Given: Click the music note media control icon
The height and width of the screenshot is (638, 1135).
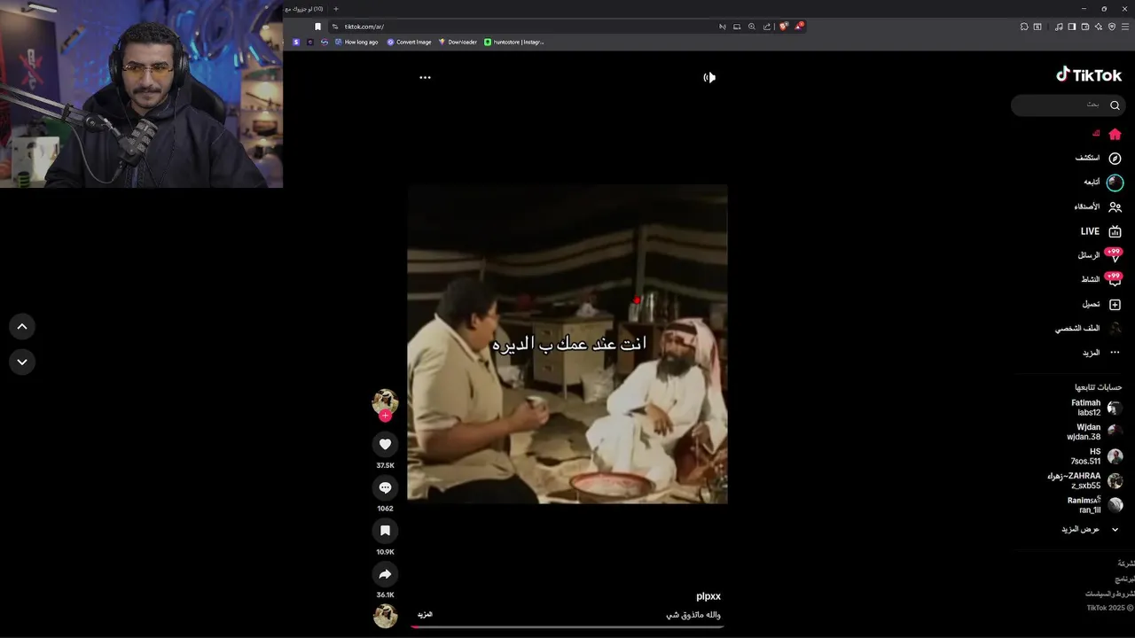Looking at the screenshot, I should (1058, 27).
